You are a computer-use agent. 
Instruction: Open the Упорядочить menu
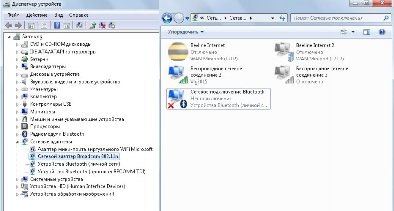tap(186, 32)
